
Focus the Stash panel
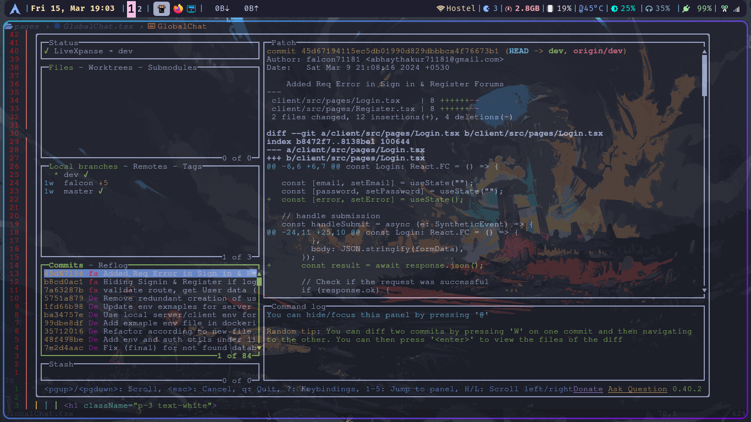150,372
